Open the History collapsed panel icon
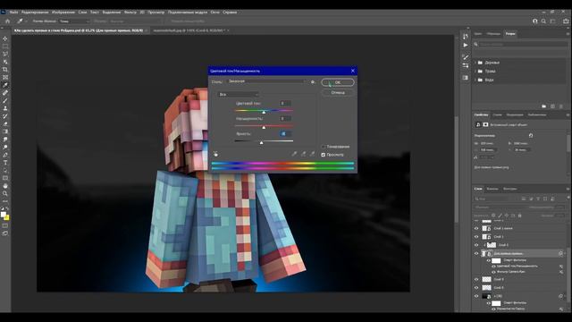 coord(465,36)
